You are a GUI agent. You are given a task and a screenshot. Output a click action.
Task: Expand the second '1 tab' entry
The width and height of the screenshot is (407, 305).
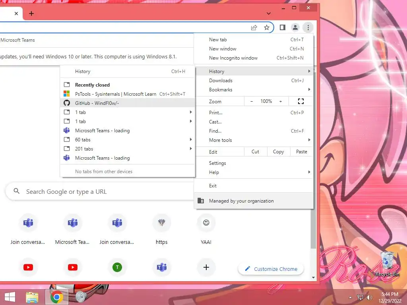[128, 122]
